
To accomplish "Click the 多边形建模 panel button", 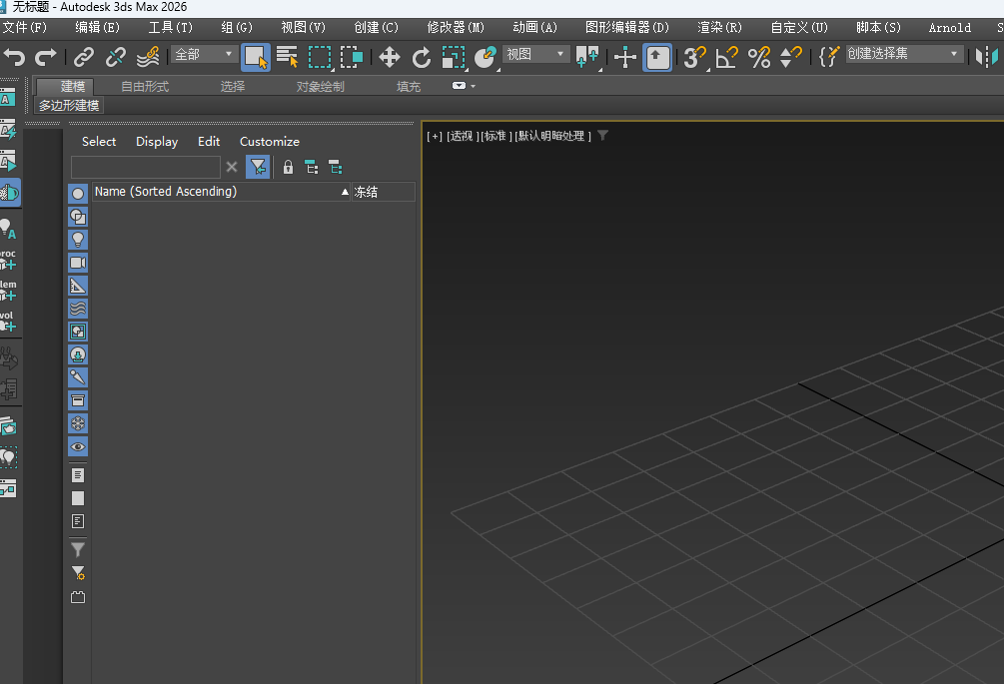I will coord(69,105).
